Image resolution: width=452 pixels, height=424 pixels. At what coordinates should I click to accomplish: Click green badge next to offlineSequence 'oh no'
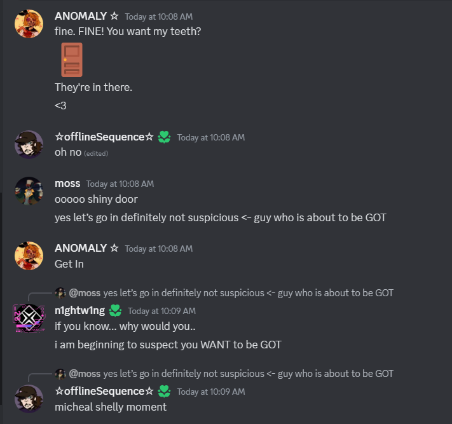[164, 137]
